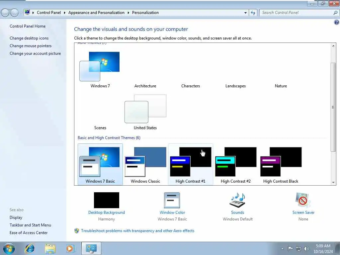340x255 pixels.
Task: Apply the Windows Classic theme
Action: pos(145,164)
